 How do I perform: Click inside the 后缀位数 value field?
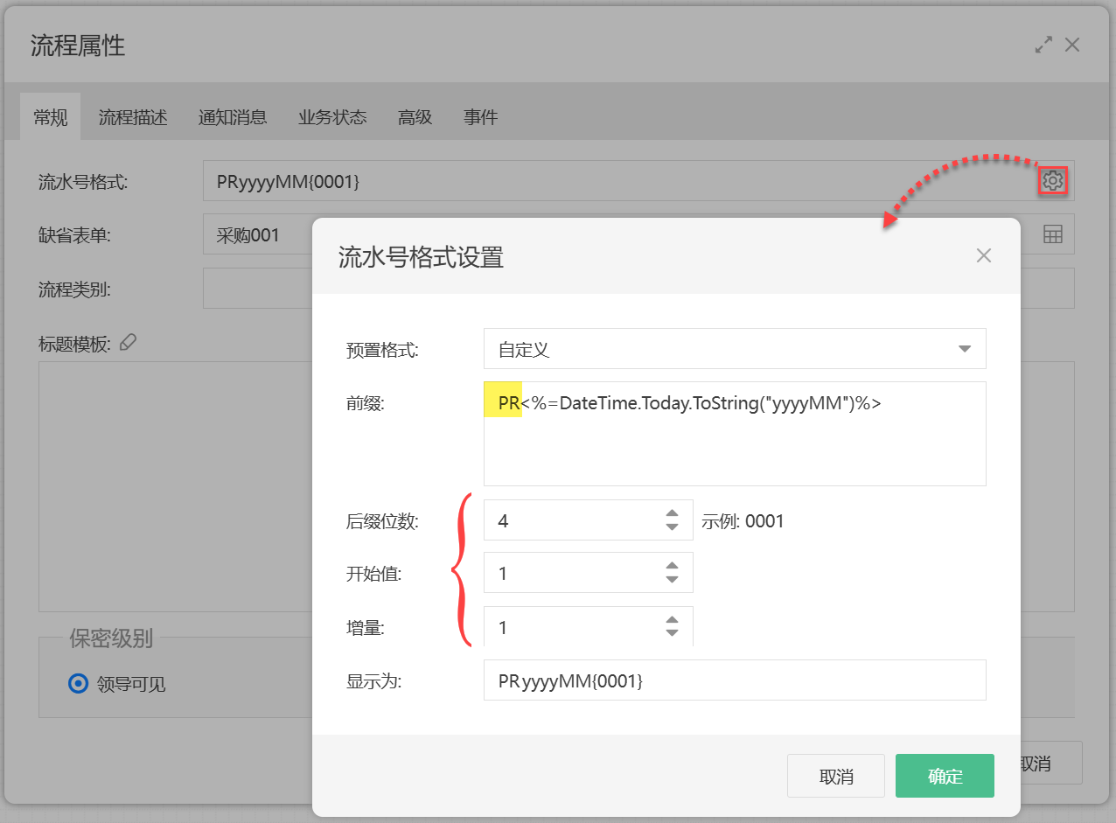568,520
